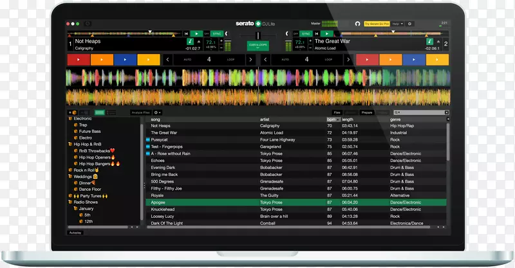
Task: Open the Future Bass crate
Action: point(89,131)
